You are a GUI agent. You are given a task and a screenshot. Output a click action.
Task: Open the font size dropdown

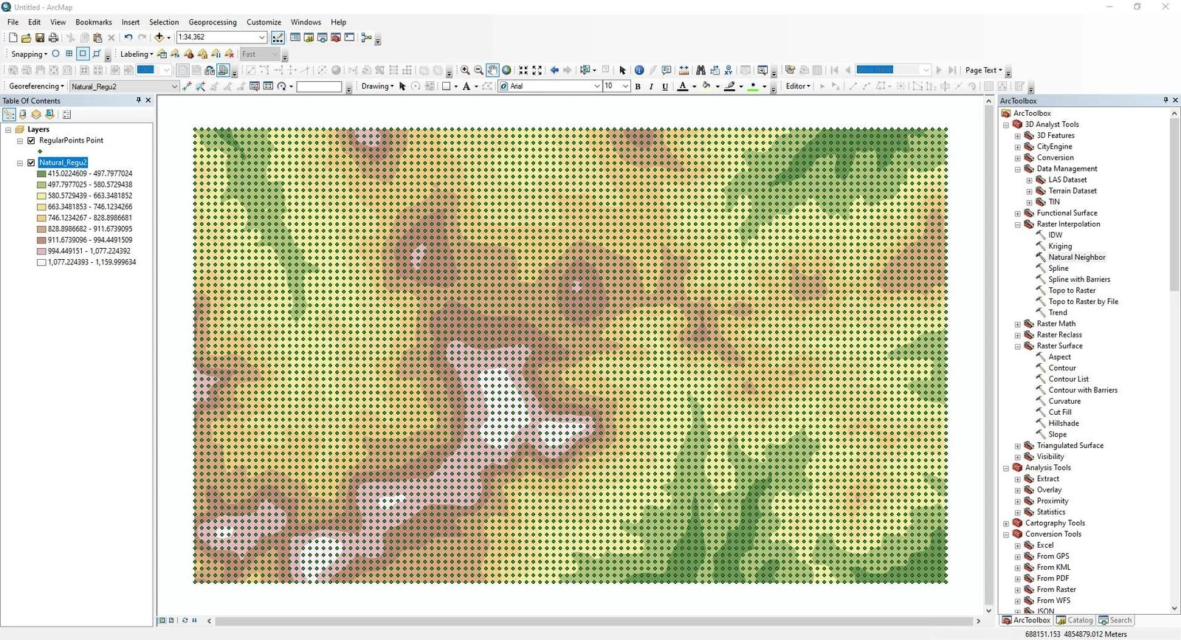625,86
